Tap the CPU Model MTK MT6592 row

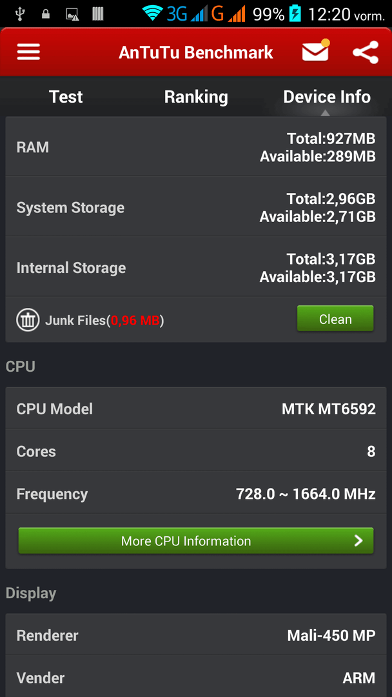tap(196, 409)
